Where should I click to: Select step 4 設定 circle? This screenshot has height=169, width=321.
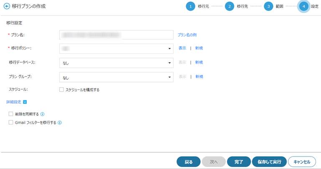point(303,6)
